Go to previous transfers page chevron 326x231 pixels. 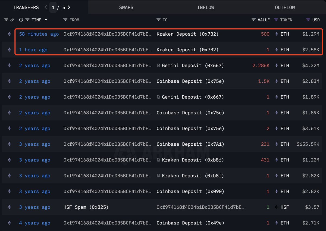pos(46,7)
